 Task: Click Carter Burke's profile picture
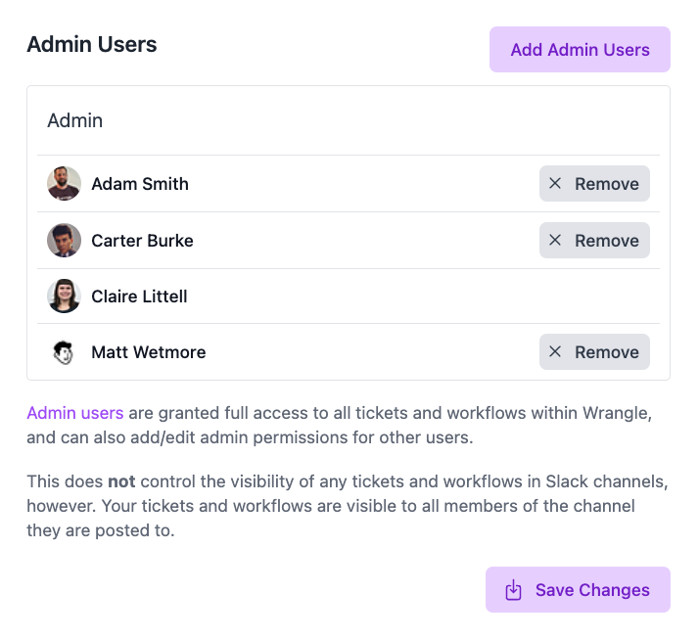tap(64, 241)
